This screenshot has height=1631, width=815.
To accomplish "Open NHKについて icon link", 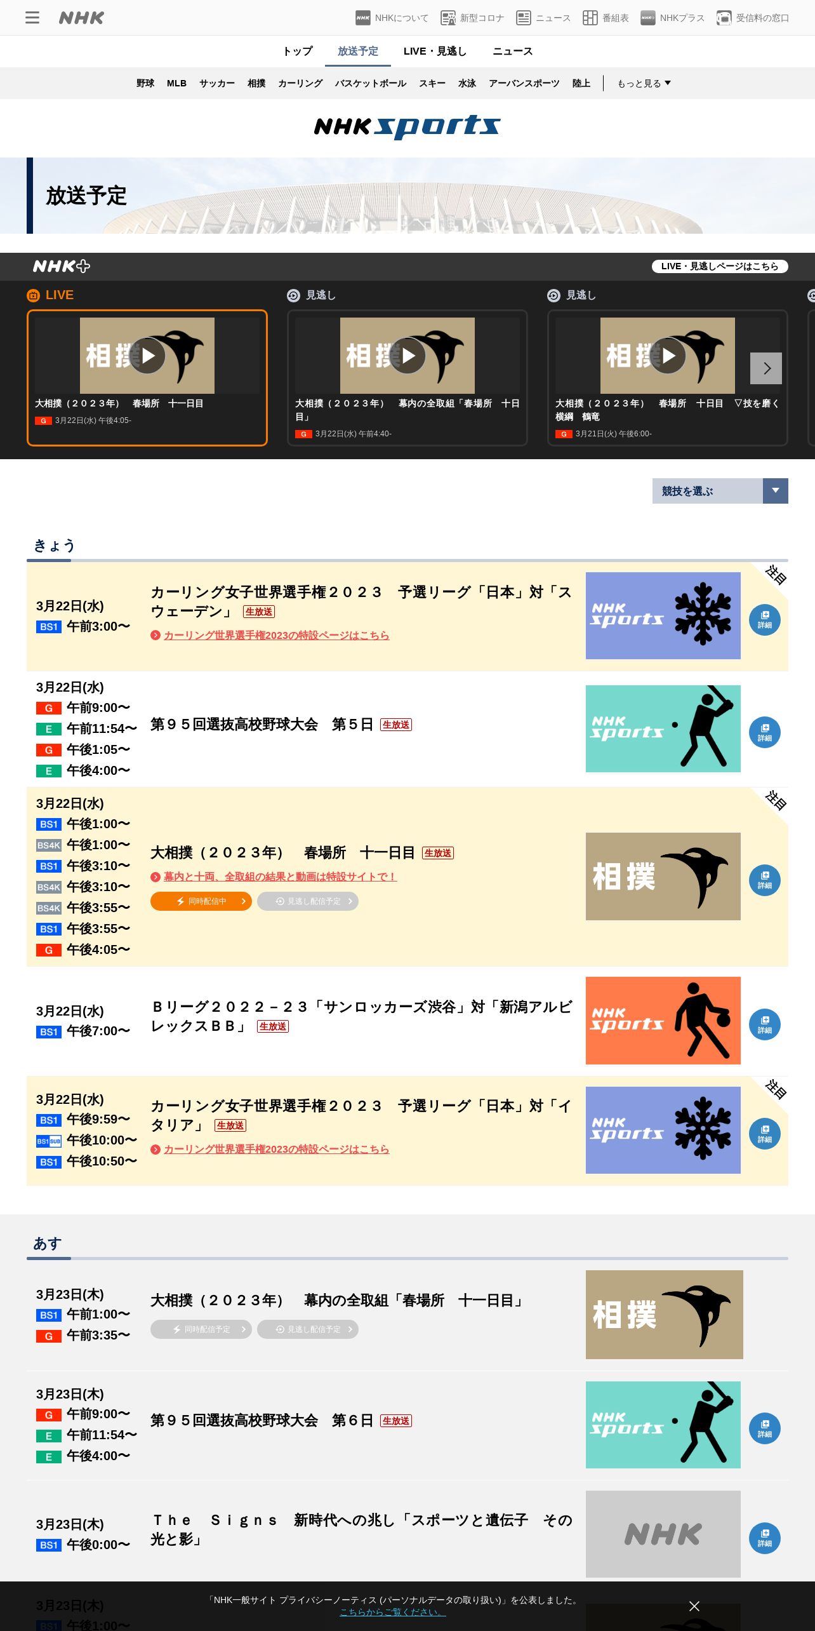I will coord(392,18).
